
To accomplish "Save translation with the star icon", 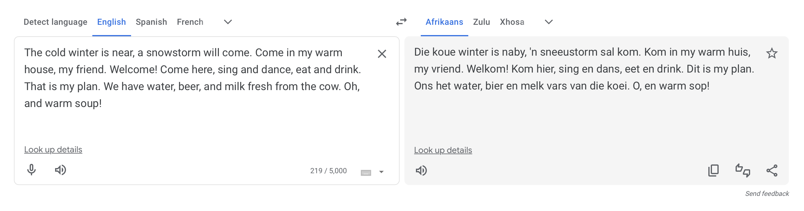I will [x=772, y=54].
